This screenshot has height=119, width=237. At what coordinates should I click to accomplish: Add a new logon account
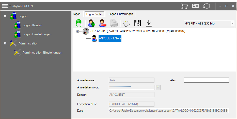(92, 23)
